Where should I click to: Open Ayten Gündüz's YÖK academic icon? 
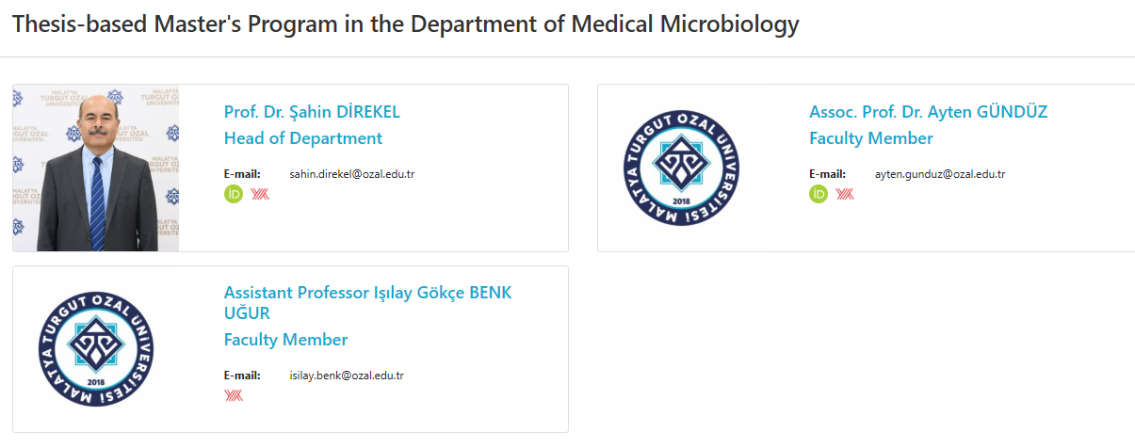click(845, 195)
